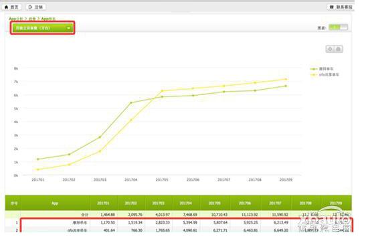The height and width of the screenshot is (241, 368).
Task: Select the ofo cell 4,090.61
Action: point(190,230)
